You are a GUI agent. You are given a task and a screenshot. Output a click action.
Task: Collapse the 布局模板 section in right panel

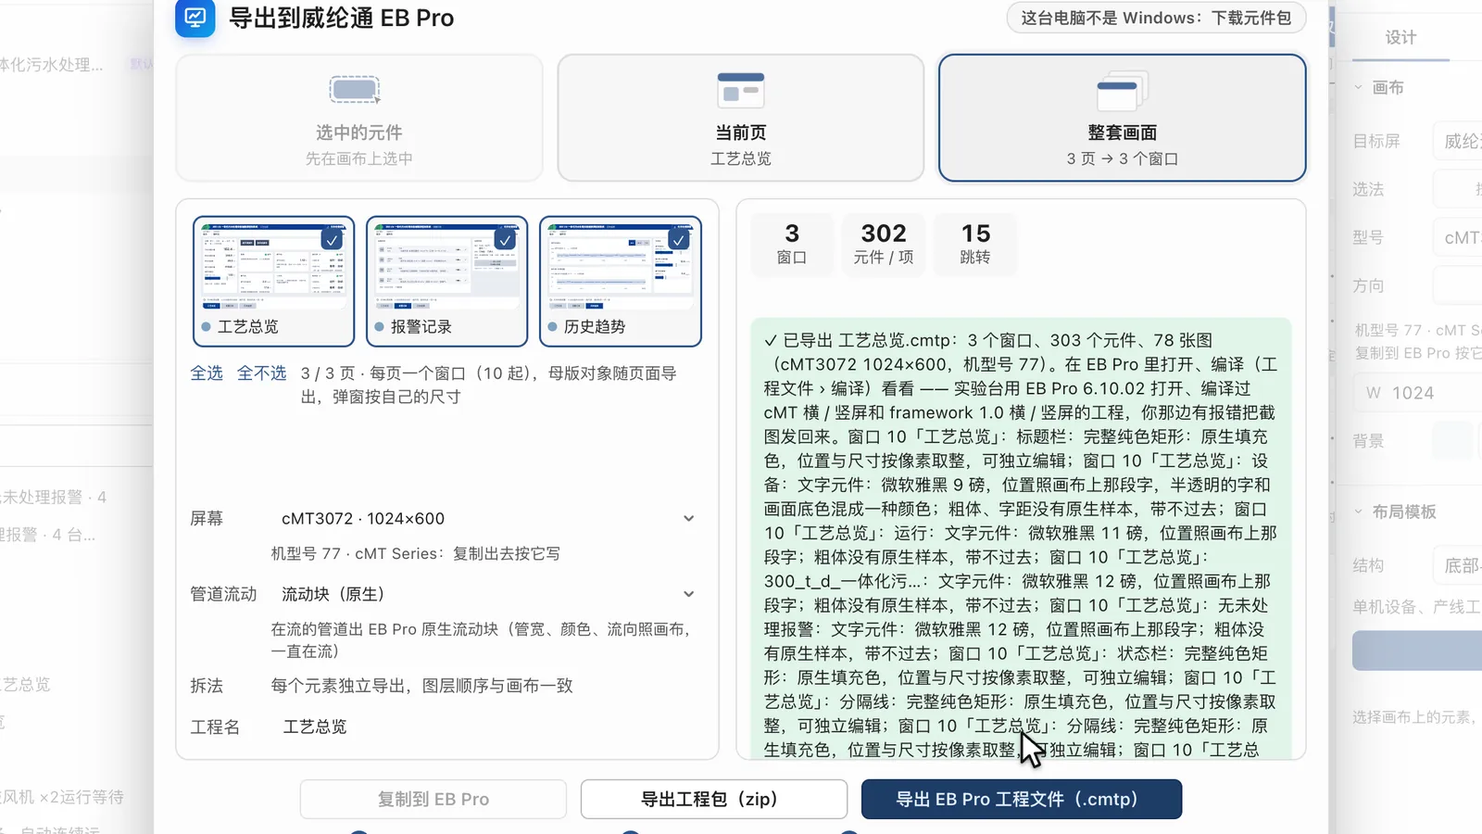[x=1394, y=512]
